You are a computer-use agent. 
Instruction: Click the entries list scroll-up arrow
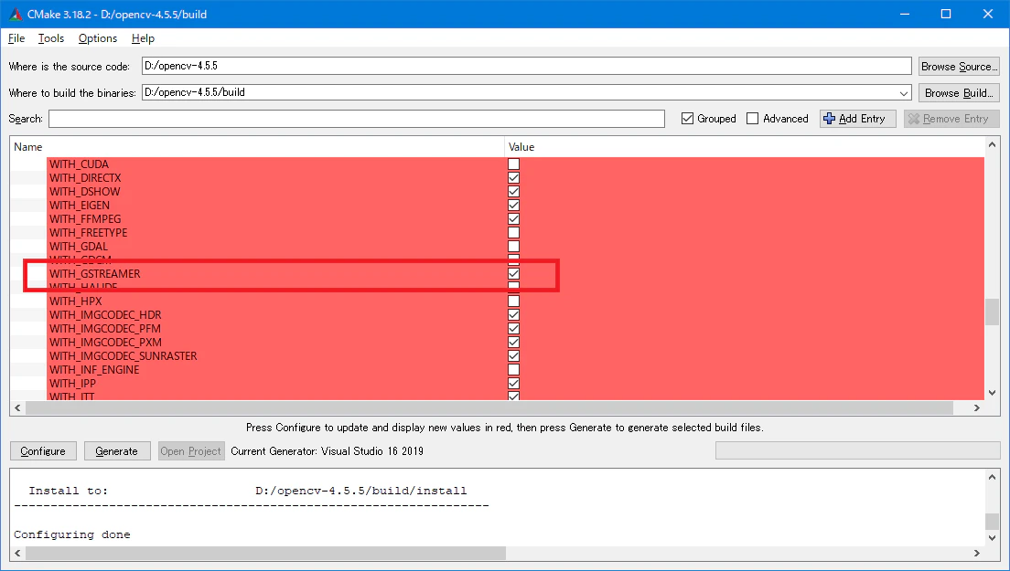point(992,144)
